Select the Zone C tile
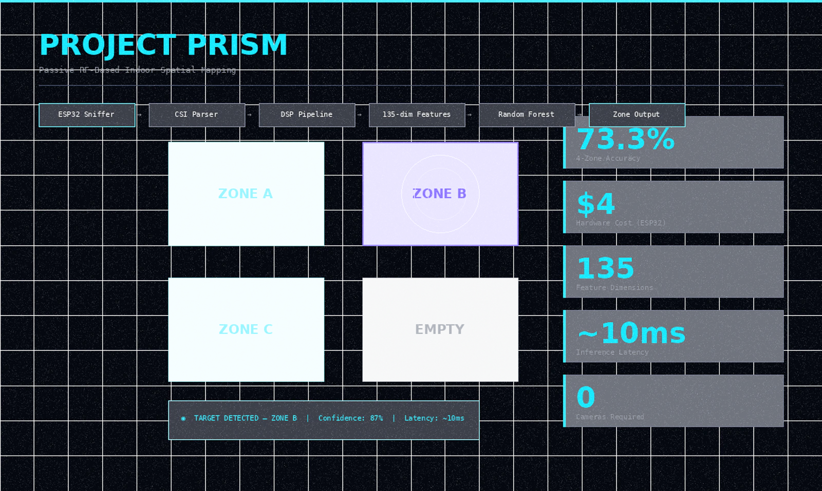Image resolution: width=822 pixels, height=491 pixels. 246,329
